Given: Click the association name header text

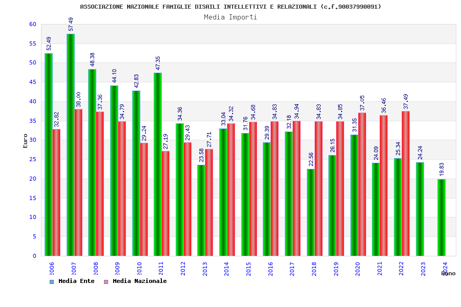Looking at the screenshot, I should (x=230, y=7).
